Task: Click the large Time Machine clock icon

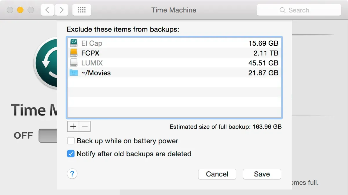Action: (45, 63)
